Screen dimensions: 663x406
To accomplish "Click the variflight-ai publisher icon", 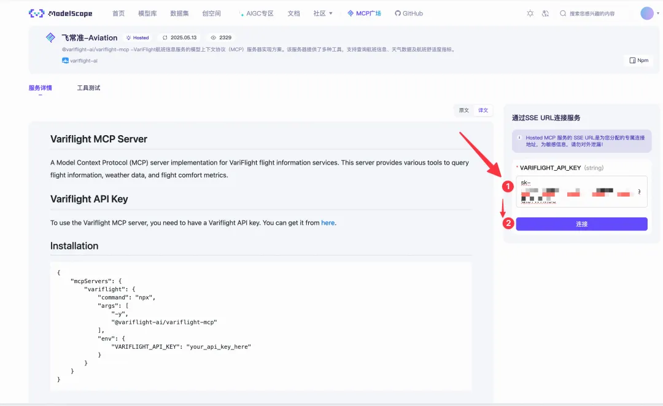I will tap(65, 60).
